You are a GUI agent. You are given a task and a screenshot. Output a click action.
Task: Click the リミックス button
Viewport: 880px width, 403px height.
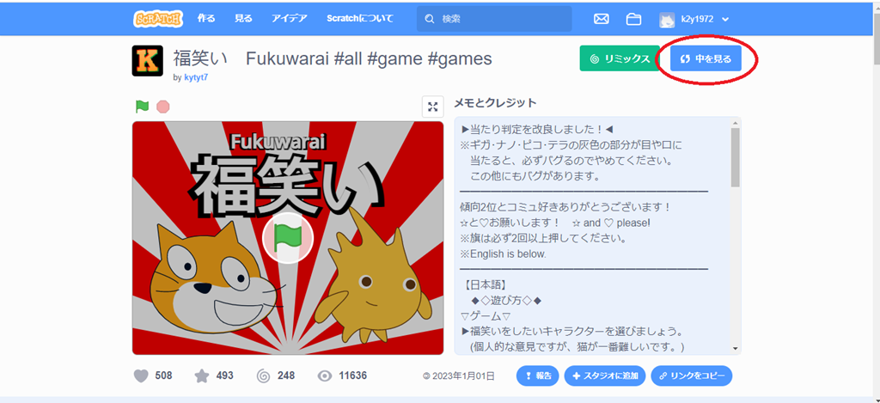620,58
